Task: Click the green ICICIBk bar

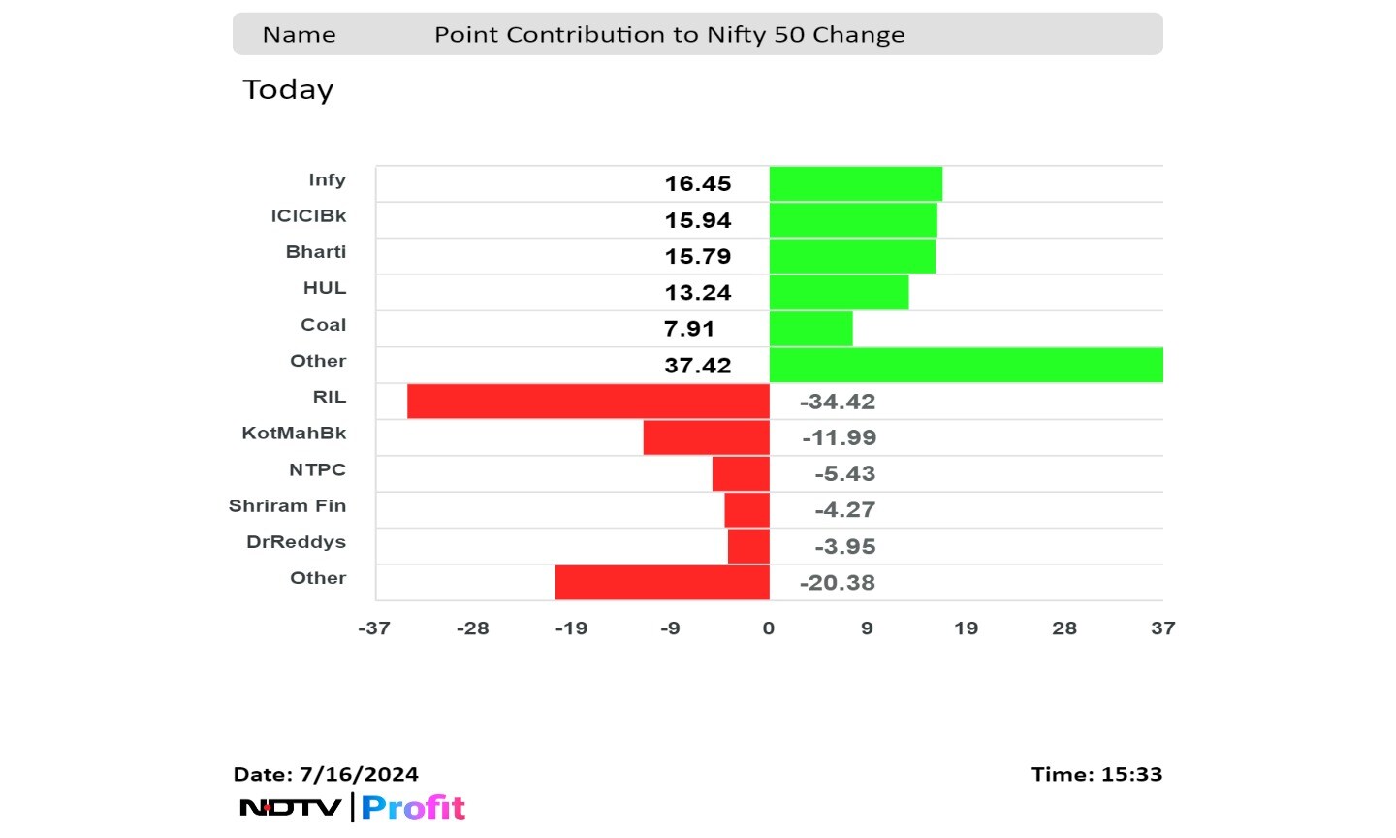Action: point(853,220)
